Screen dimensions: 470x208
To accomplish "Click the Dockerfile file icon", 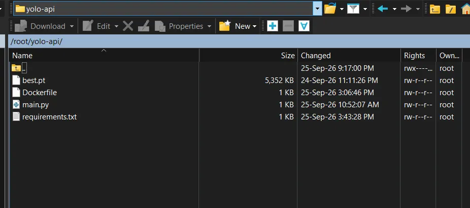I will pos(16,93).
